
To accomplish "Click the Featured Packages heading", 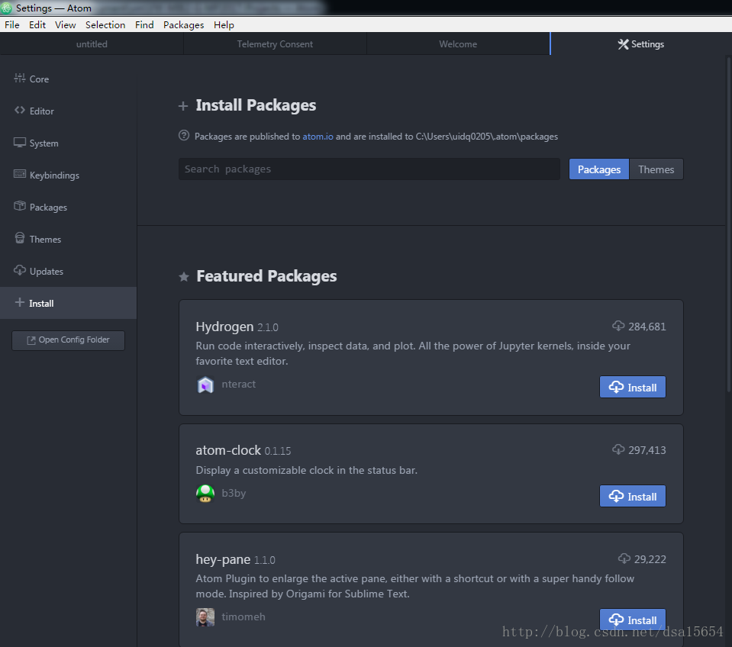I will pyautogui.click(x=266, y=276).
